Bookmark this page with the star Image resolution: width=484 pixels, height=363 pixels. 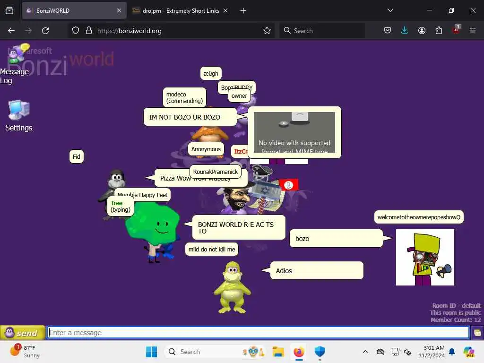click(267, 31)
